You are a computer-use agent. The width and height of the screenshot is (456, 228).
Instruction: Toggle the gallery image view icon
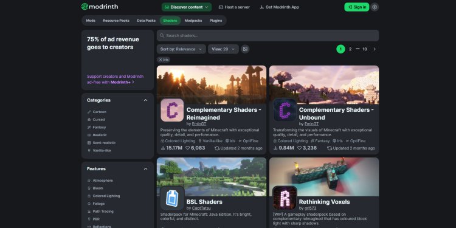245,49
